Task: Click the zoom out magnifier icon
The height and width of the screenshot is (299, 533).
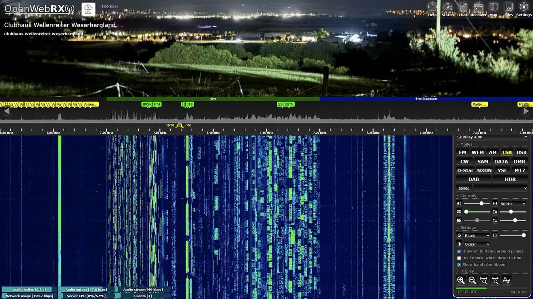Action: point(472,280)
